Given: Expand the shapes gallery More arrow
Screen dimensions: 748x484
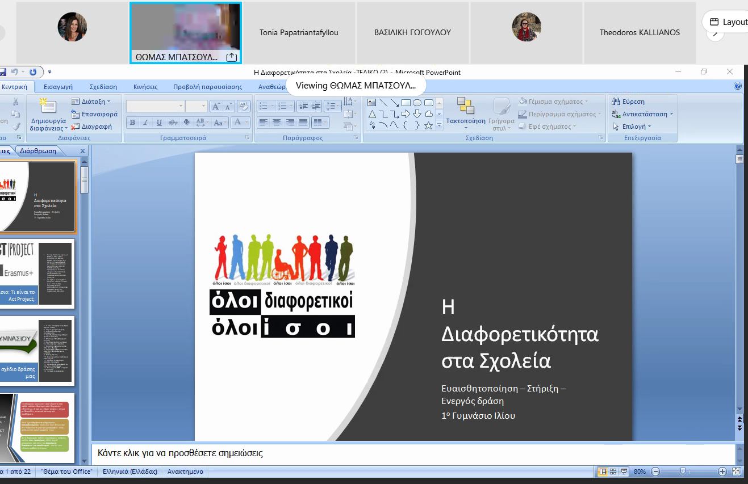Looking at the screenshot, I should pos(439,125).
